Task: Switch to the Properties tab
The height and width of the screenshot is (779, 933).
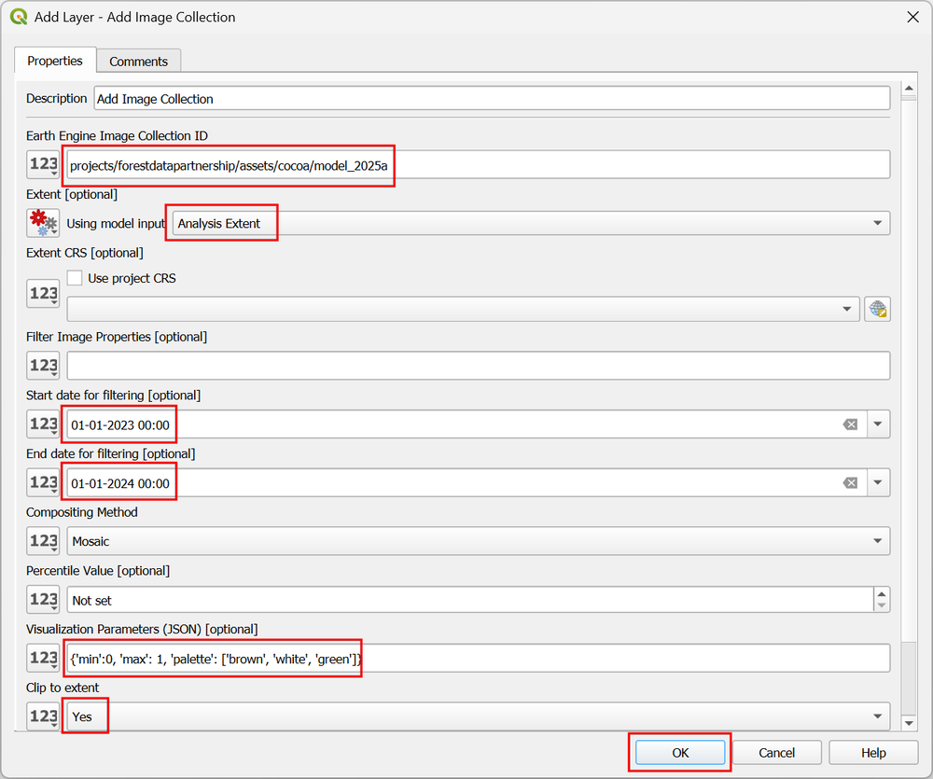Action: click(55, 61)
